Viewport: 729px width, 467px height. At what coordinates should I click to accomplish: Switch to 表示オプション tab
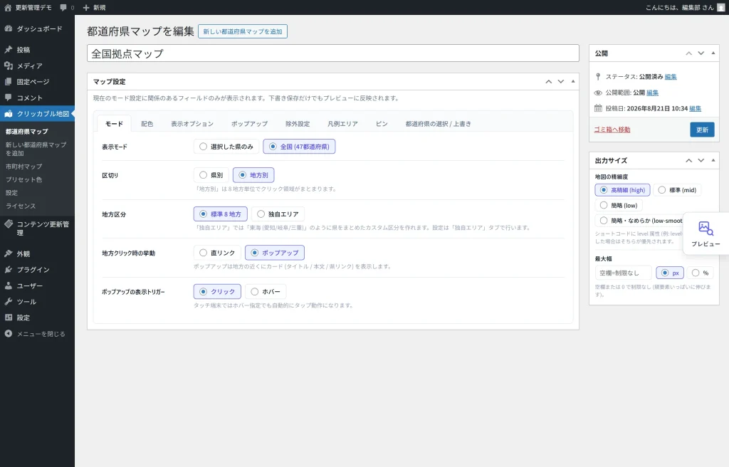point(192,124)
